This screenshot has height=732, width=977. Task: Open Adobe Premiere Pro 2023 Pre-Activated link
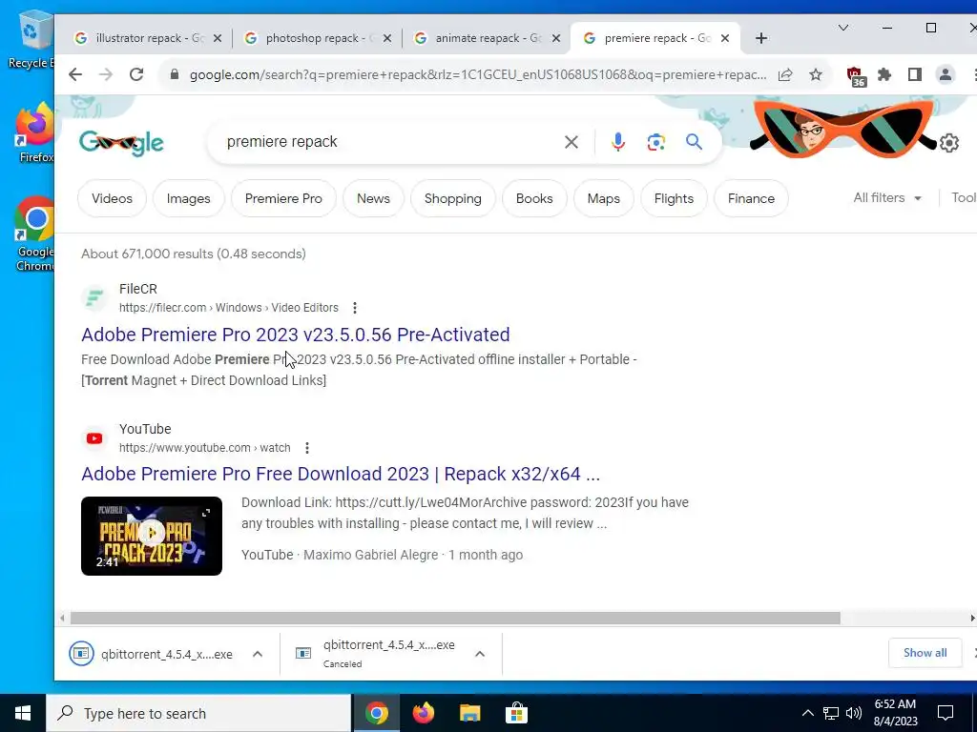click(x=296, y=335)
